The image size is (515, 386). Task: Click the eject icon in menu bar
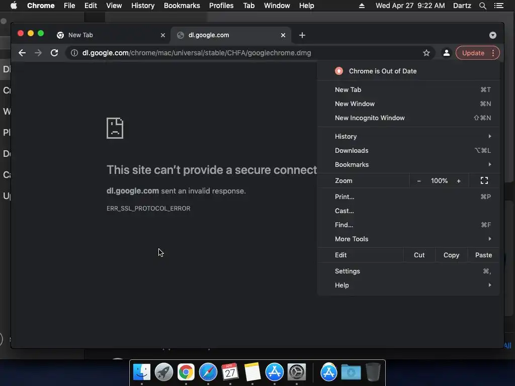362,6
